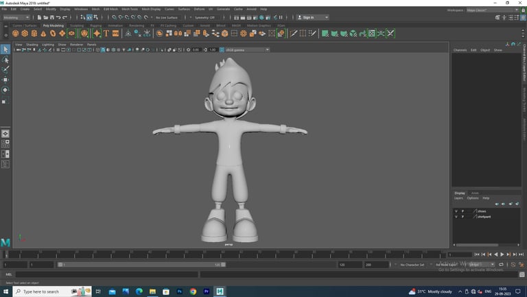The width and height of the screenshot is (527, 297).
Task: Click the layer editor horizontal scrollbar
Action: (477, 245)
